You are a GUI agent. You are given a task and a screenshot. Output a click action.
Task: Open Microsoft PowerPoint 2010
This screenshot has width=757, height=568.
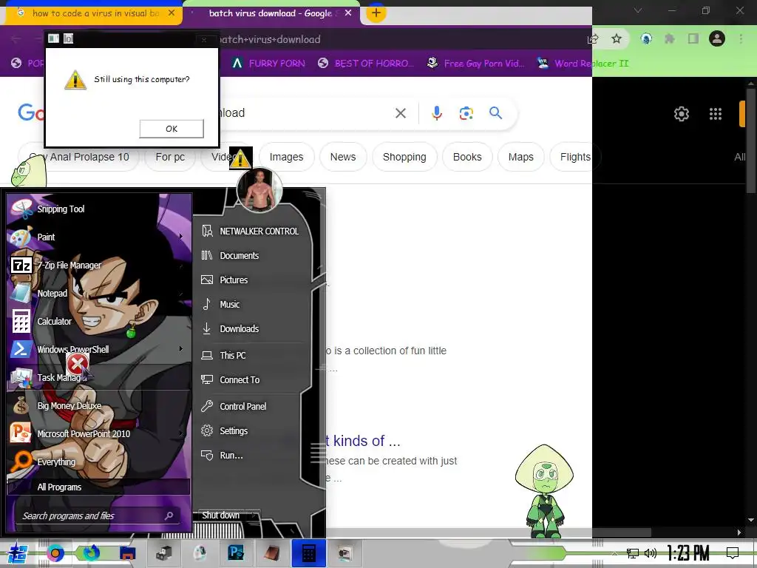[x=98, y=433]
